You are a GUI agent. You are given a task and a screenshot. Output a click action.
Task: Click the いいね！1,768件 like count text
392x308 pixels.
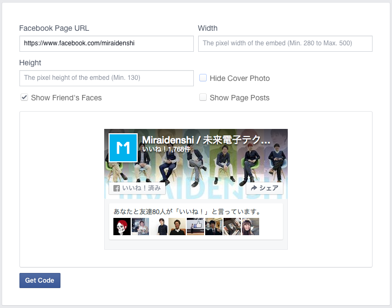(166, 149)
